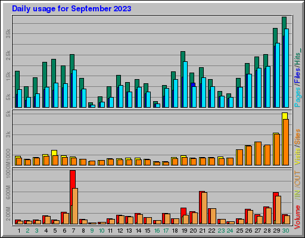Screen dimensions: 305x238
Task: Select the cyan Pages bar for day 29
Action: (x=278, y=76)
